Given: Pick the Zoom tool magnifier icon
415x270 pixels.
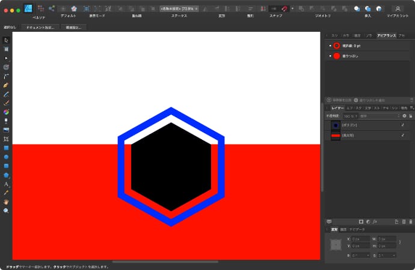Looking at the screenshot, I should (6, 211).
